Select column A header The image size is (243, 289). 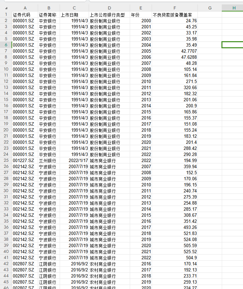(25, 8)
